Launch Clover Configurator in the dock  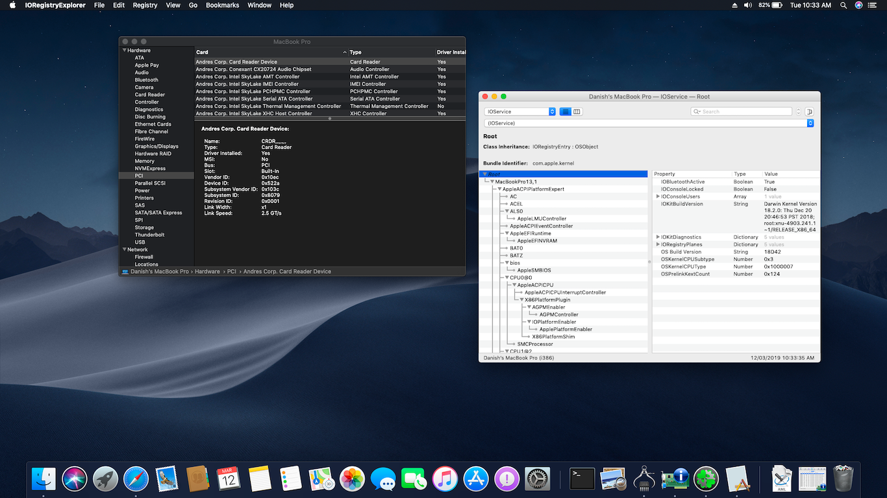706,479
